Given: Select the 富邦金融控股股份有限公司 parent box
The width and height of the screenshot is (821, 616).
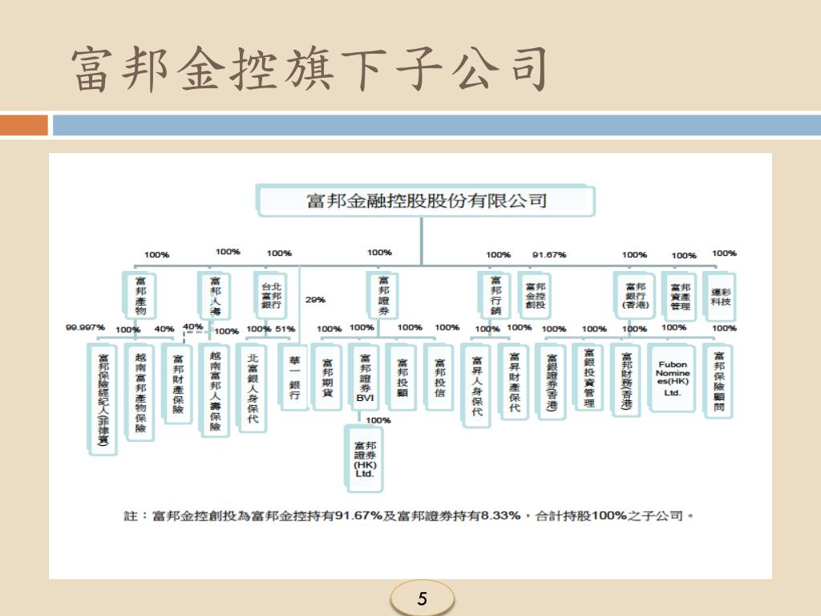Looking at the screenshot, I should click(427, 201).
